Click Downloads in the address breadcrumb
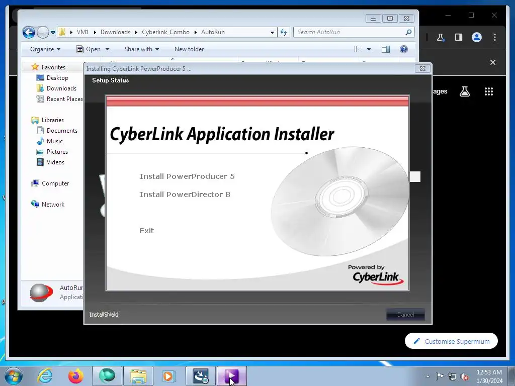 coord(115,32)
